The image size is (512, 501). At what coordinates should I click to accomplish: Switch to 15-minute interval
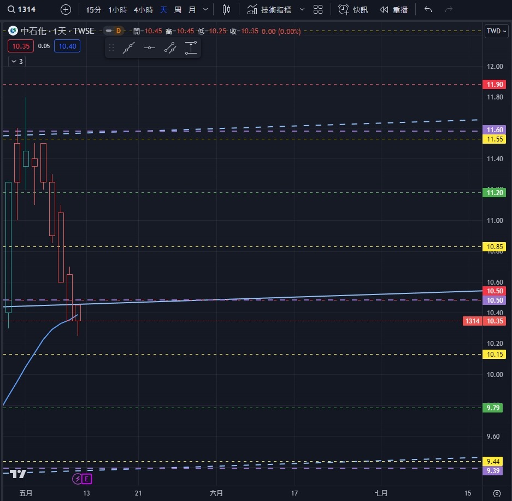[x=93, y=9]
